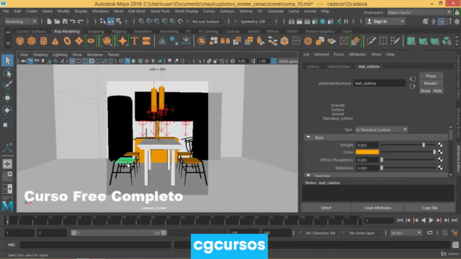Image resolution: width=461 pixels, height=259 pixels.
Task: Switch to the Sculpting shelf tab
Action: (x=96, y=31)
